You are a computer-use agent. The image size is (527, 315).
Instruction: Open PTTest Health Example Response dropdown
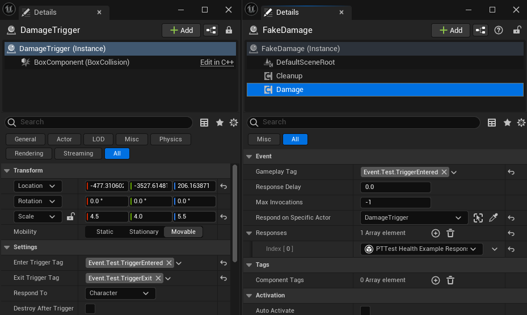(421, 249)
